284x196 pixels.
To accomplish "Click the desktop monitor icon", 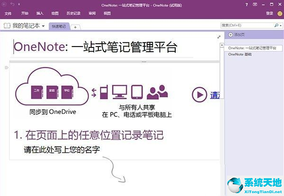I will [x=119, y=92].
